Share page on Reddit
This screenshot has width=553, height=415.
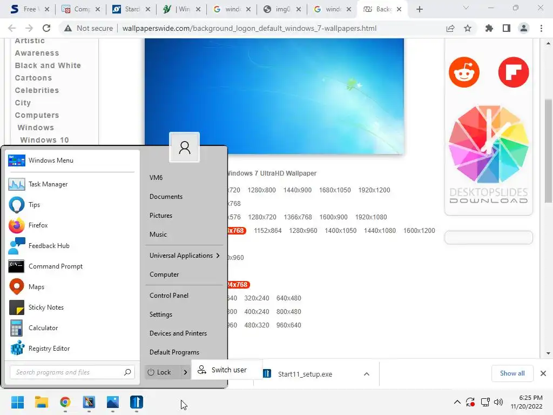pos(464,72)
